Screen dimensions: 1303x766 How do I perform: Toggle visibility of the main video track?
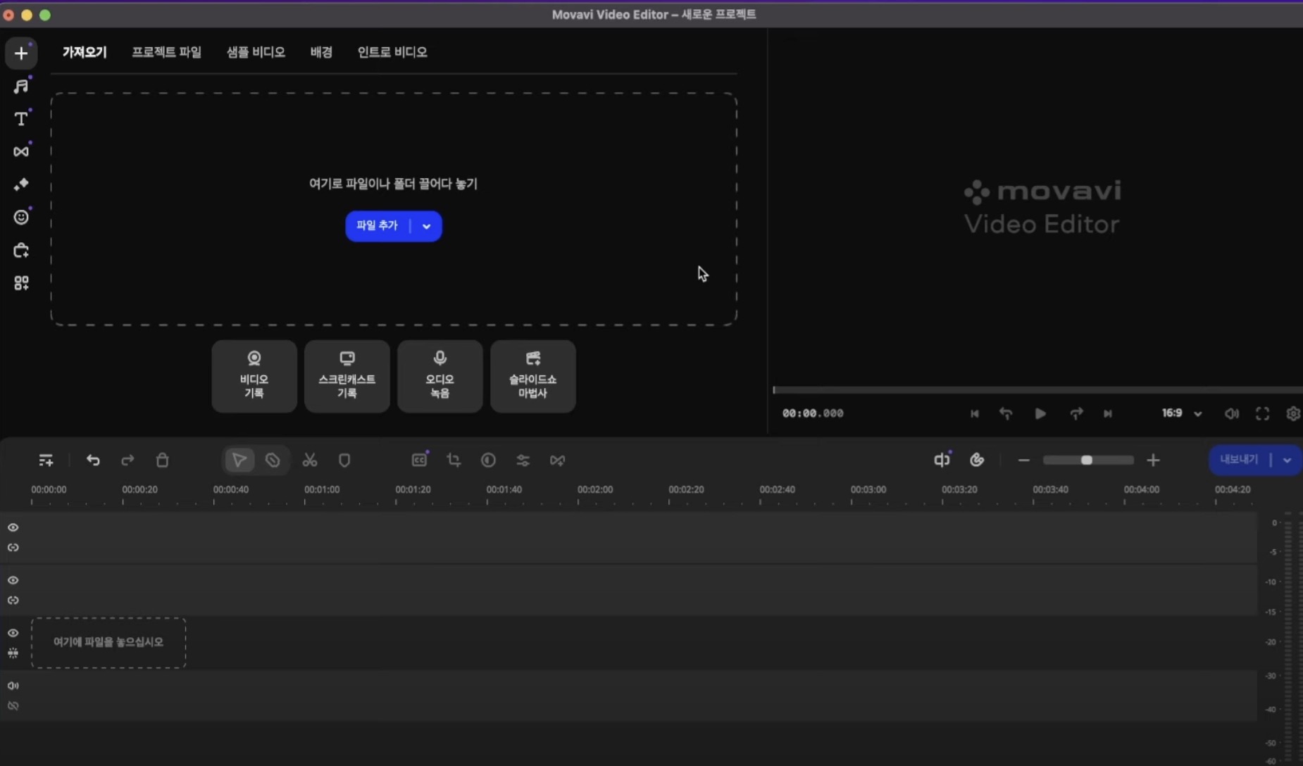coord(13,633)
